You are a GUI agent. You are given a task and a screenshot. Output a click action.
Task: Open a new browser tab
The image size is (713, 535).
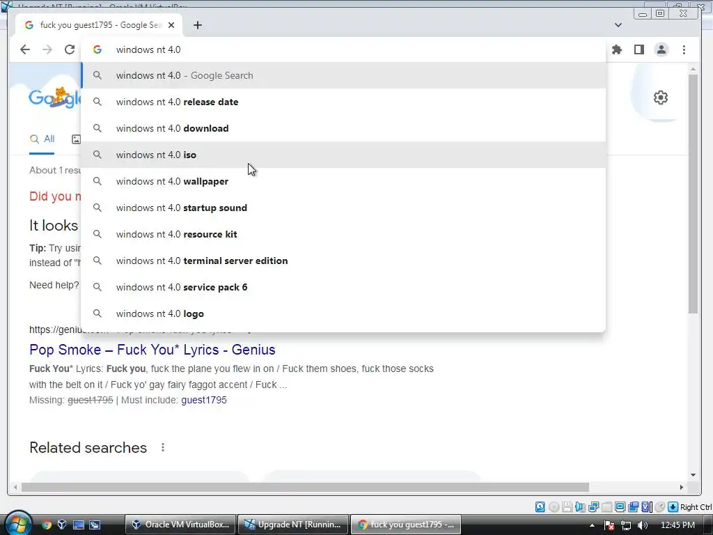coord(197,25)
